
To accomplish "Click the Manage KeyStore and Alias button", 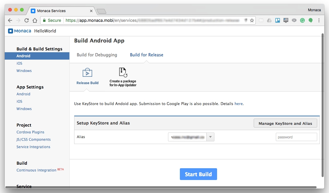I will pos(285,123).
